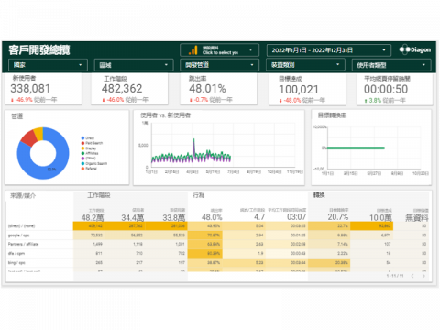
Task: Click the 無資料 column total
Action: (x=417, y=217)
